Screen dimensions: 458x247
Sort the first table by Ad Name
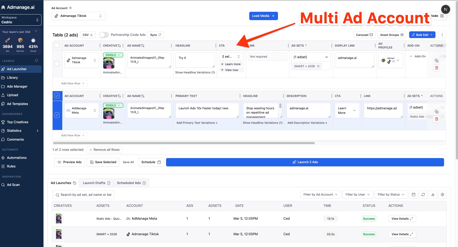click(x=143, y=46)
